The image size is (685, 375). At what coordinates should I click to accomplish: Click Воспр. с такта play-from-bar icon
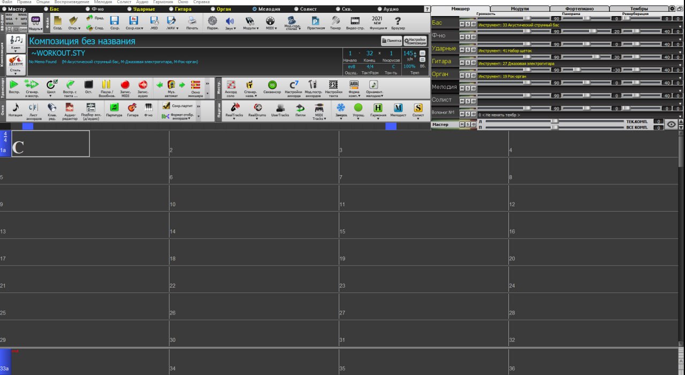pyautogui.click(x=70, y=87)
